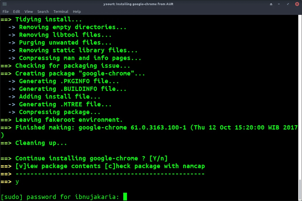
Task: Open the Terminal menu
Action: [x=61, y=11]
